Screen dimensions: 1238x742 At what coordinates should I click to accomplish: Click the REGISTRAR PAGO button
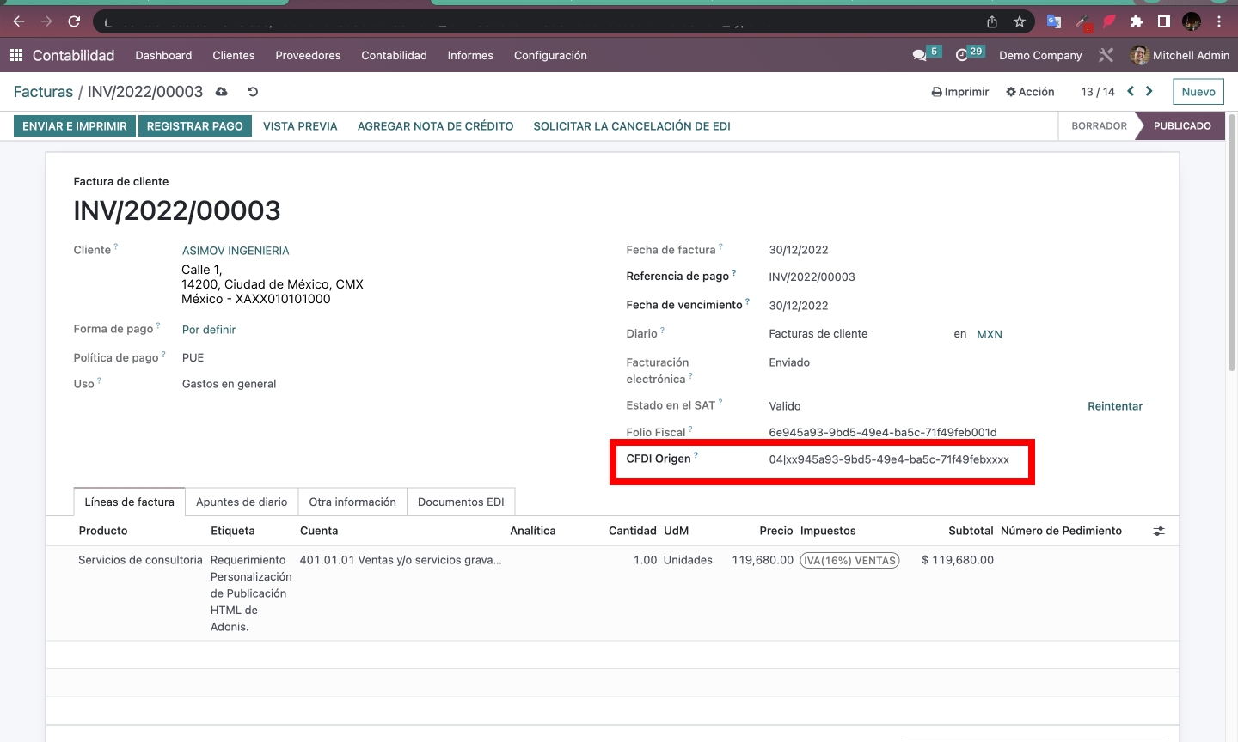(x=195, y=126)
